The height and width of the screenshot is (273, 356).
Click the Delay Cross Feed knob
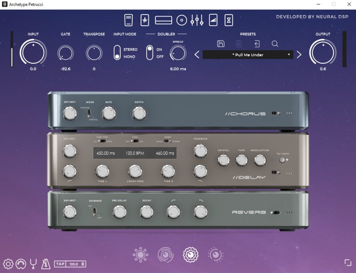[135, 172]
